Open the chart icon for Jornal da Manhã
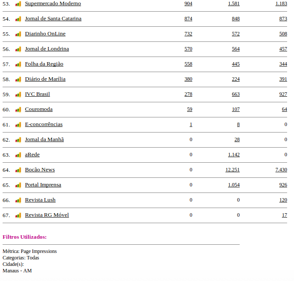Screen dimensions: 294x281 [x=18, y=140]
